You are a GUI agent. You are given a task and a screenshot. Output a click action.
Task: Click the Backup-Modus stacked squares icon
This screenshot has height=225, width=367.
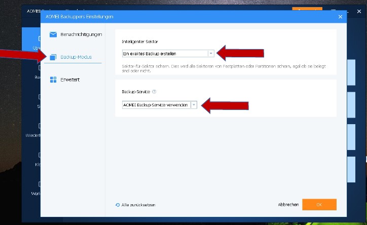point(53,57)
